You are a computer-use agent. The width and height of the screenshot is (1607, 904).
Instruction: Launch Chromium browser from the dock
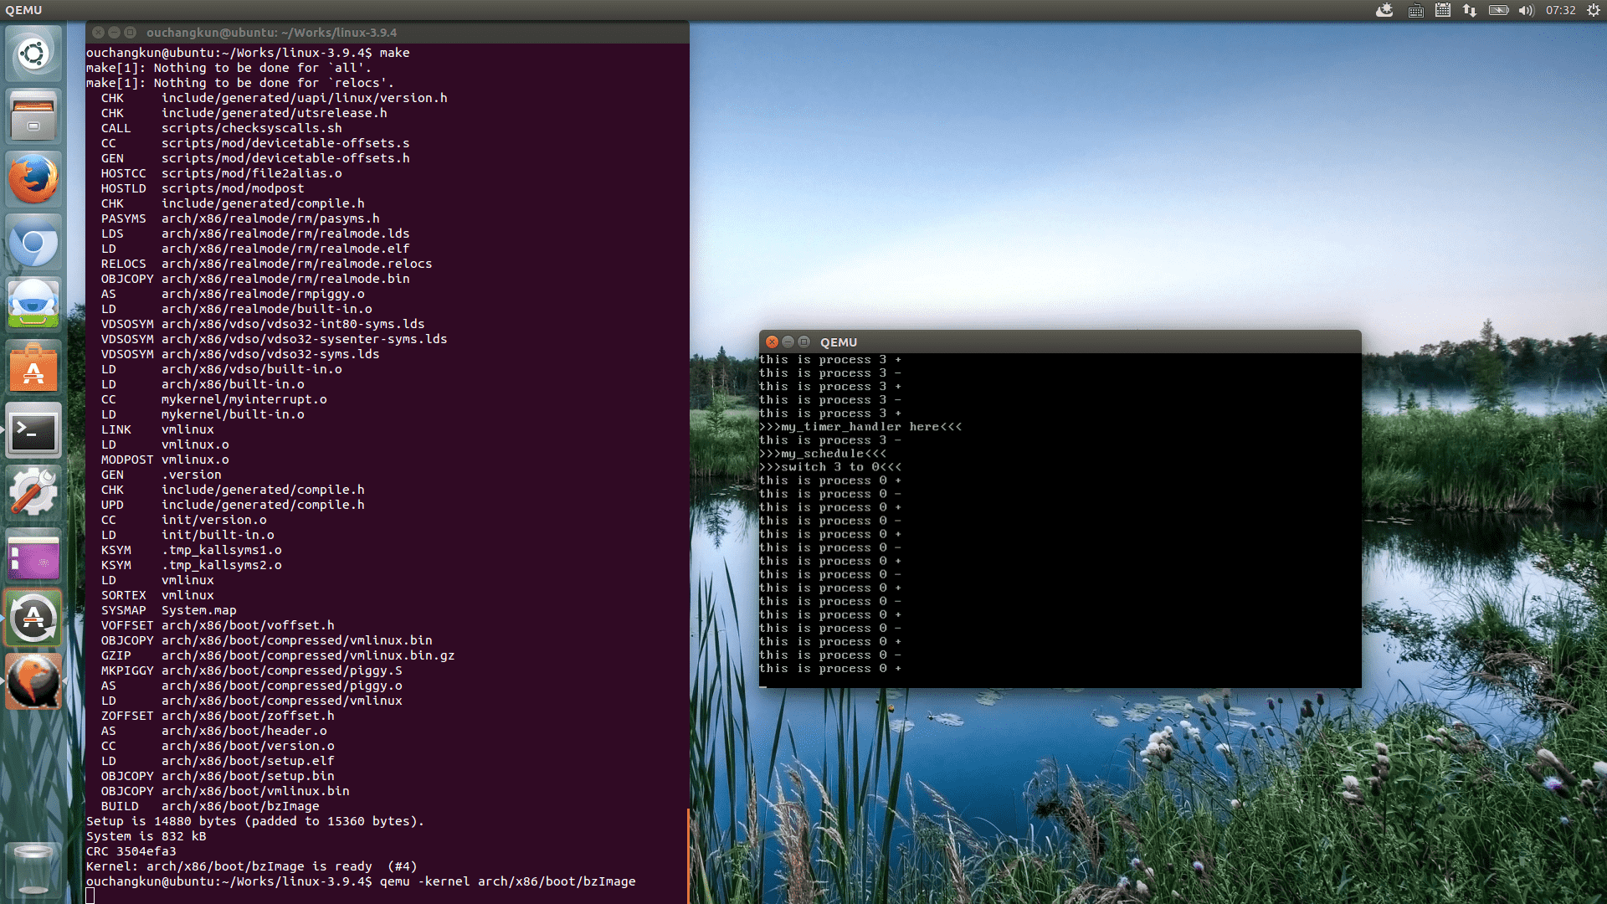click(33, 243)
